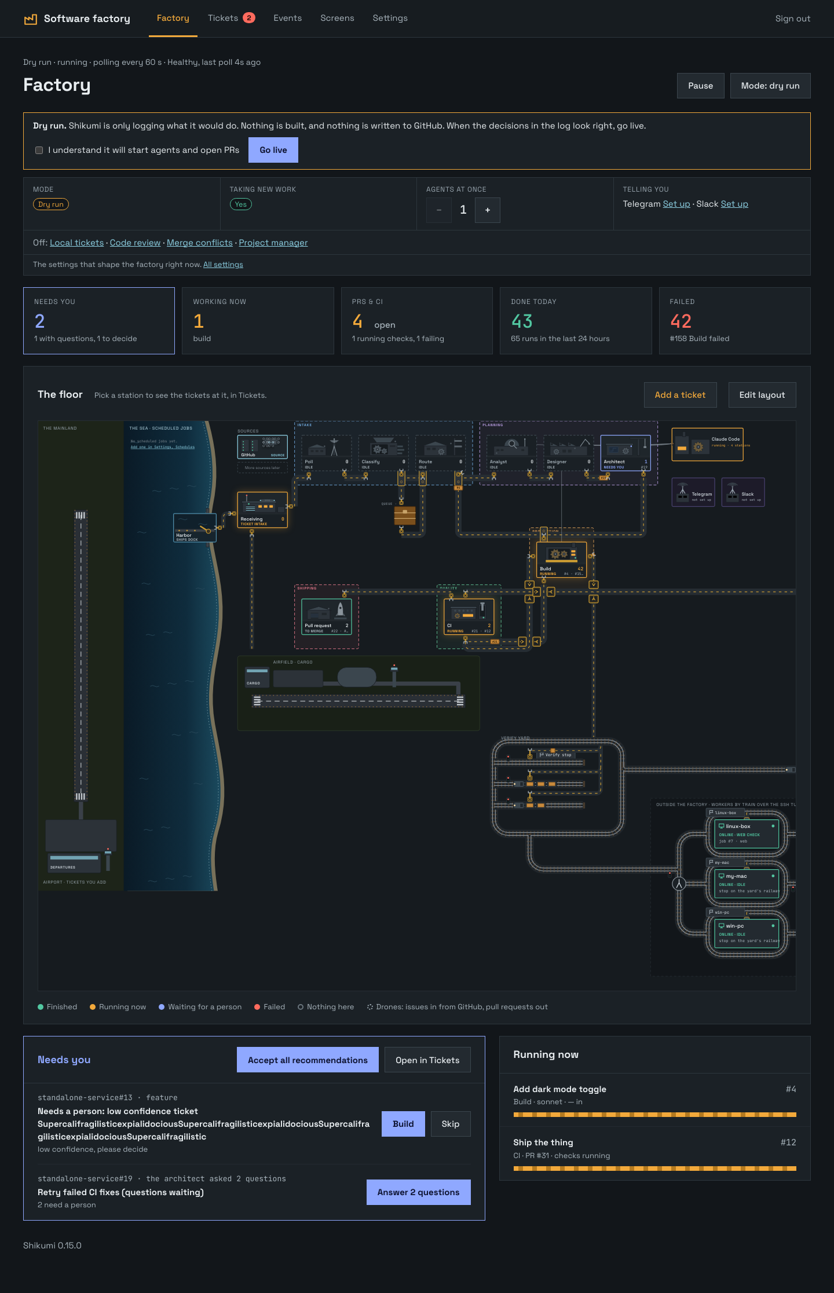This screenshot has height=1293, width=834.
Task: Click Add a ticket button
Action: tap(680, 395)
